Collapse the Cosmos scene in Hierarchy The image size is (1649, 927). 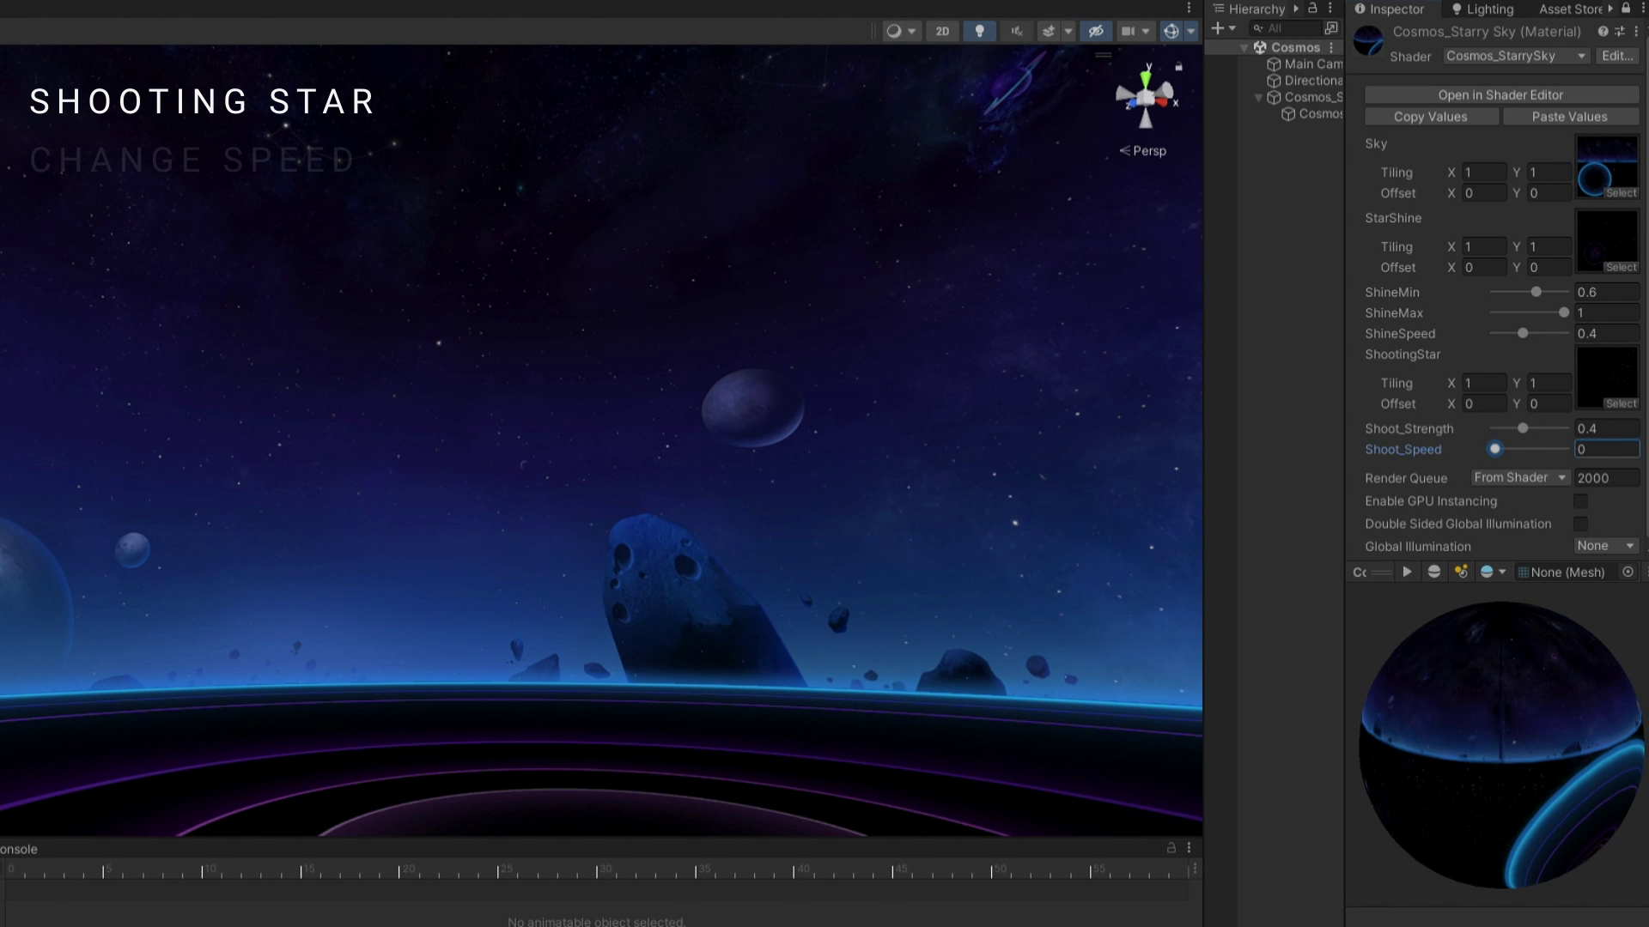point(1244,48)
